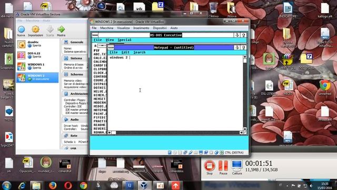Image resolution: width=337 pixels, height=190 pixels.
Task: Click the green host-key icon beside CTRL (DESTRA)
Action: (222, 153)
